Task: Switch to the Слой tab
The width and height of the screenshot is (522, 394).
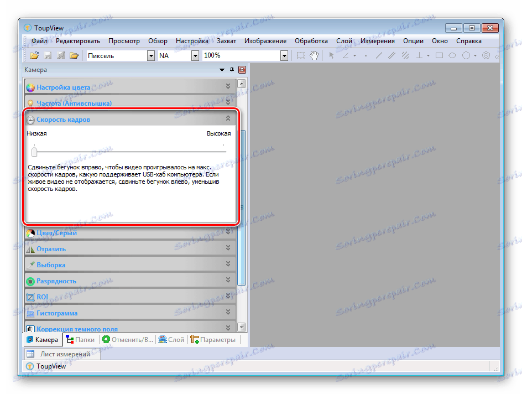Action: [x=171, y=339]
